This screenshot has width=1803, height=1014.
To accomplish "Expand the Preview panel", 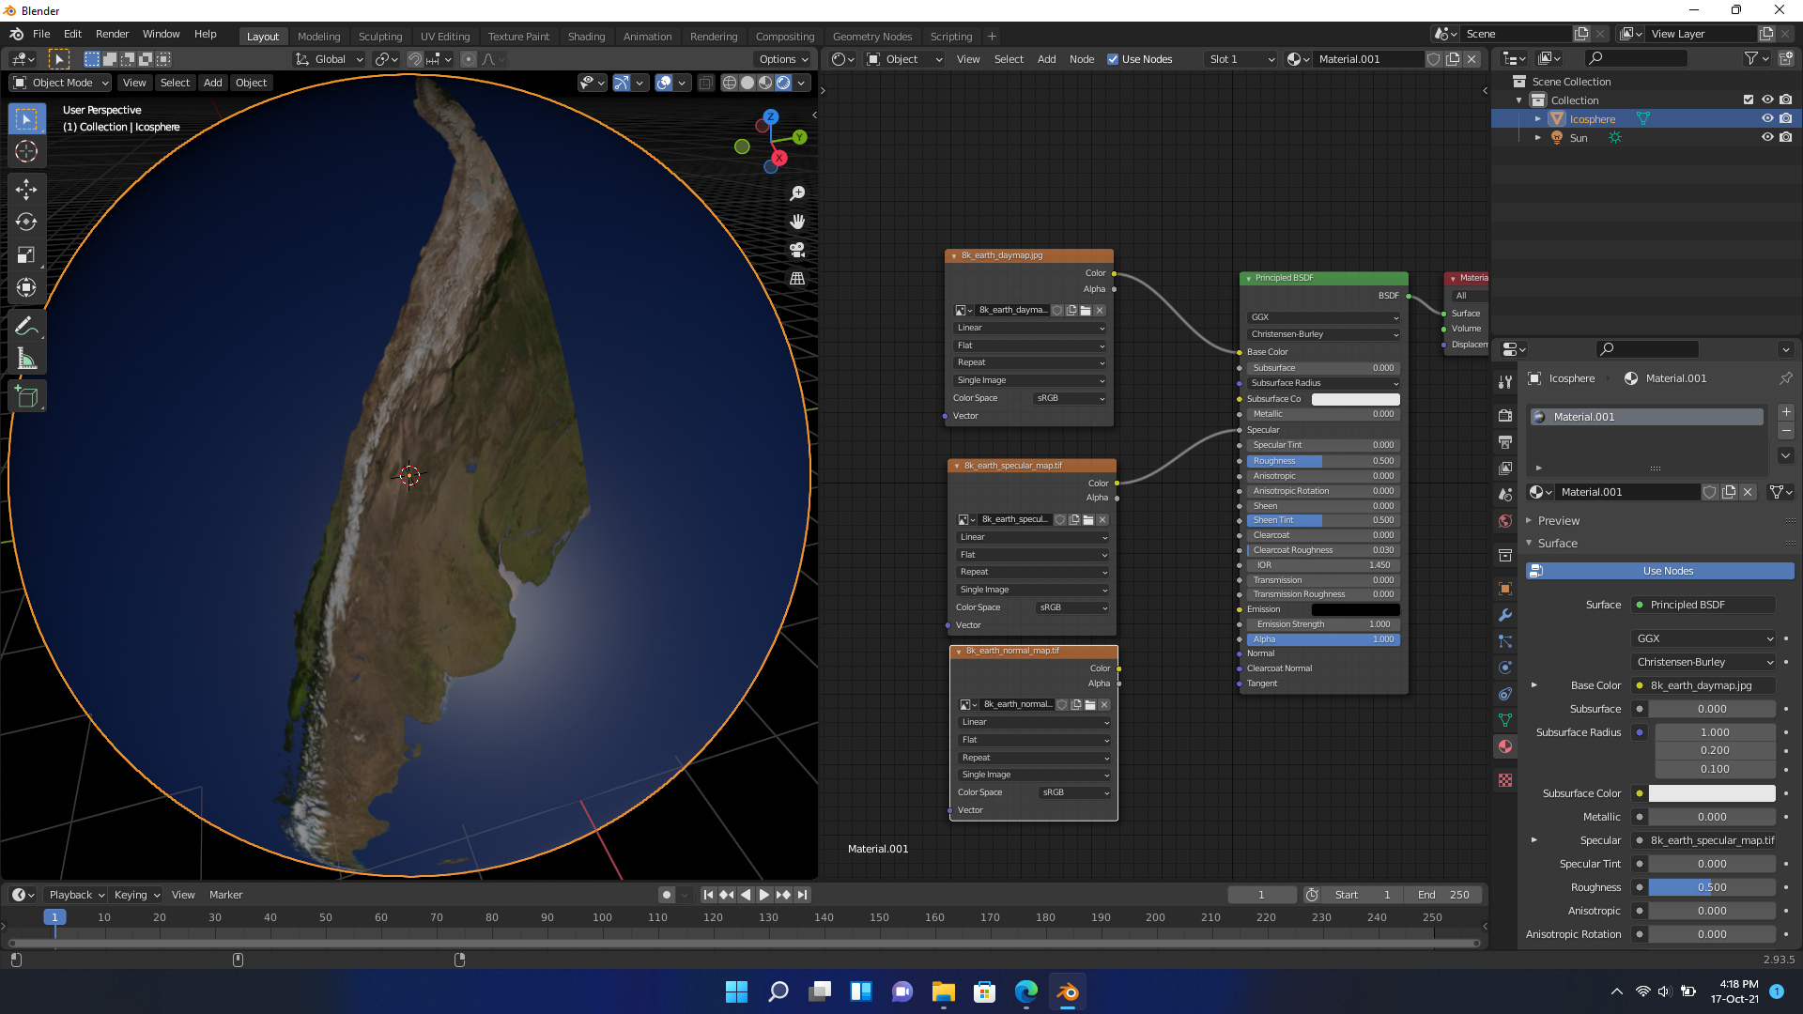I will coord(1559,521).
